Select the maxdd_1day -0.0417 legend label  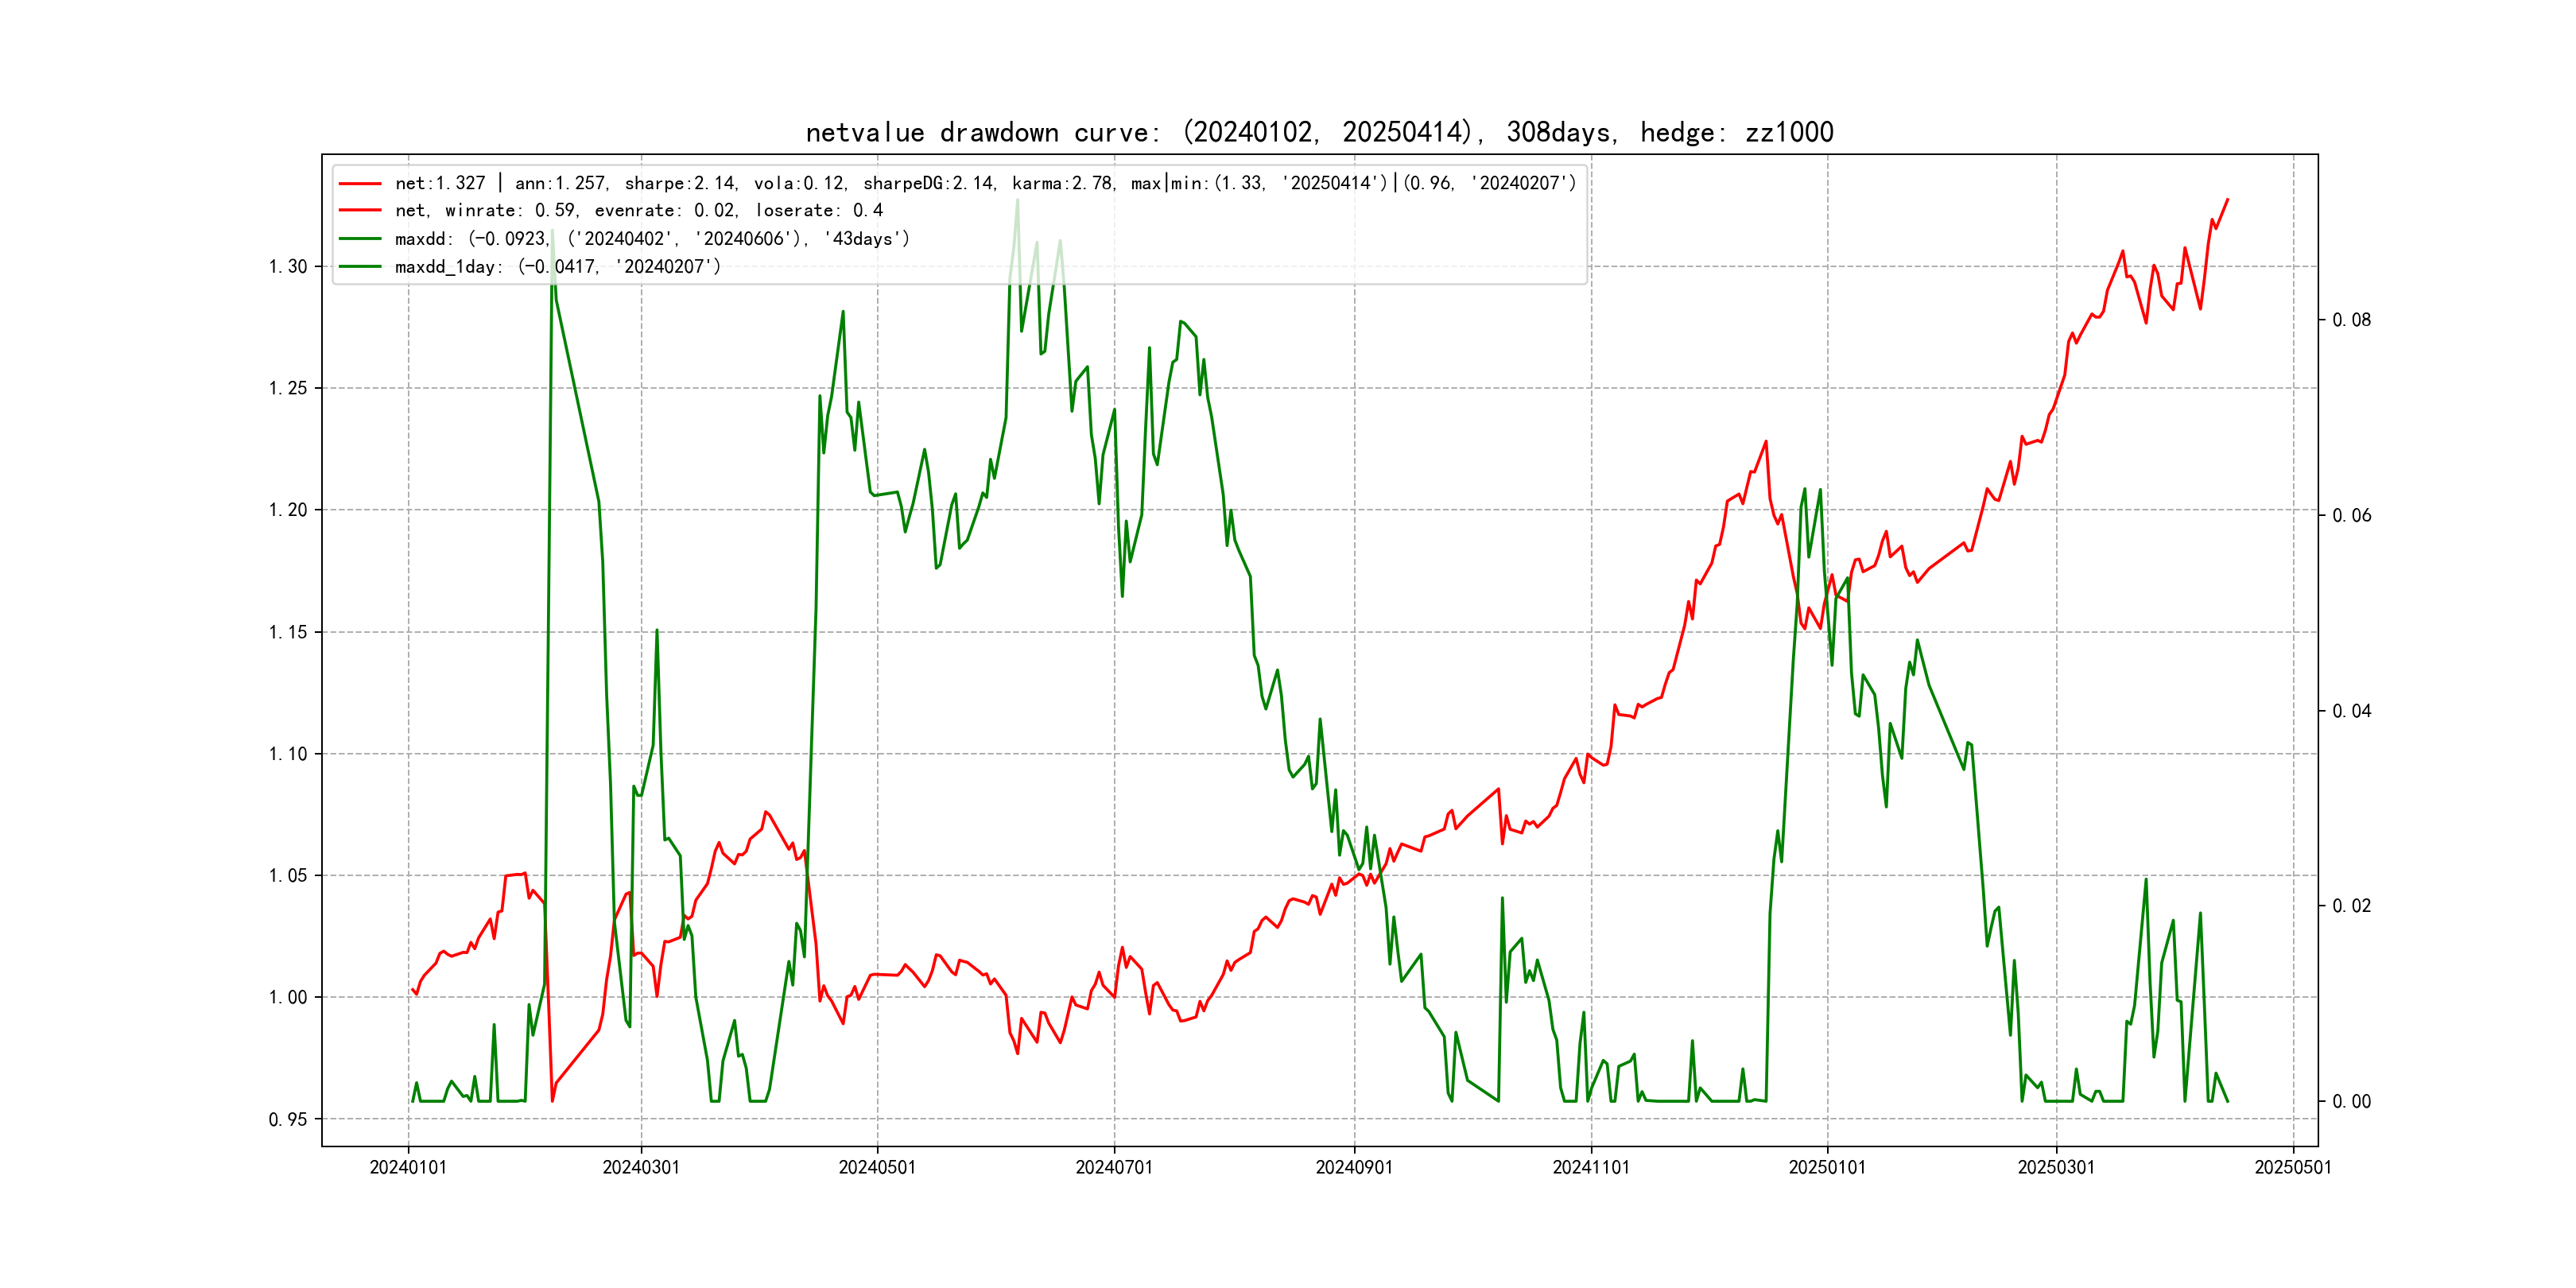[x=557, y=267]
